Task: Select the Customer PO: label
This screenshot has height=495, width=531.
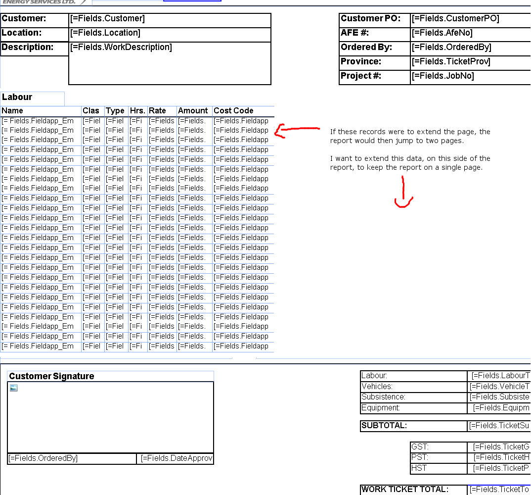Action: pyautogui.click(x=375, y=20)
